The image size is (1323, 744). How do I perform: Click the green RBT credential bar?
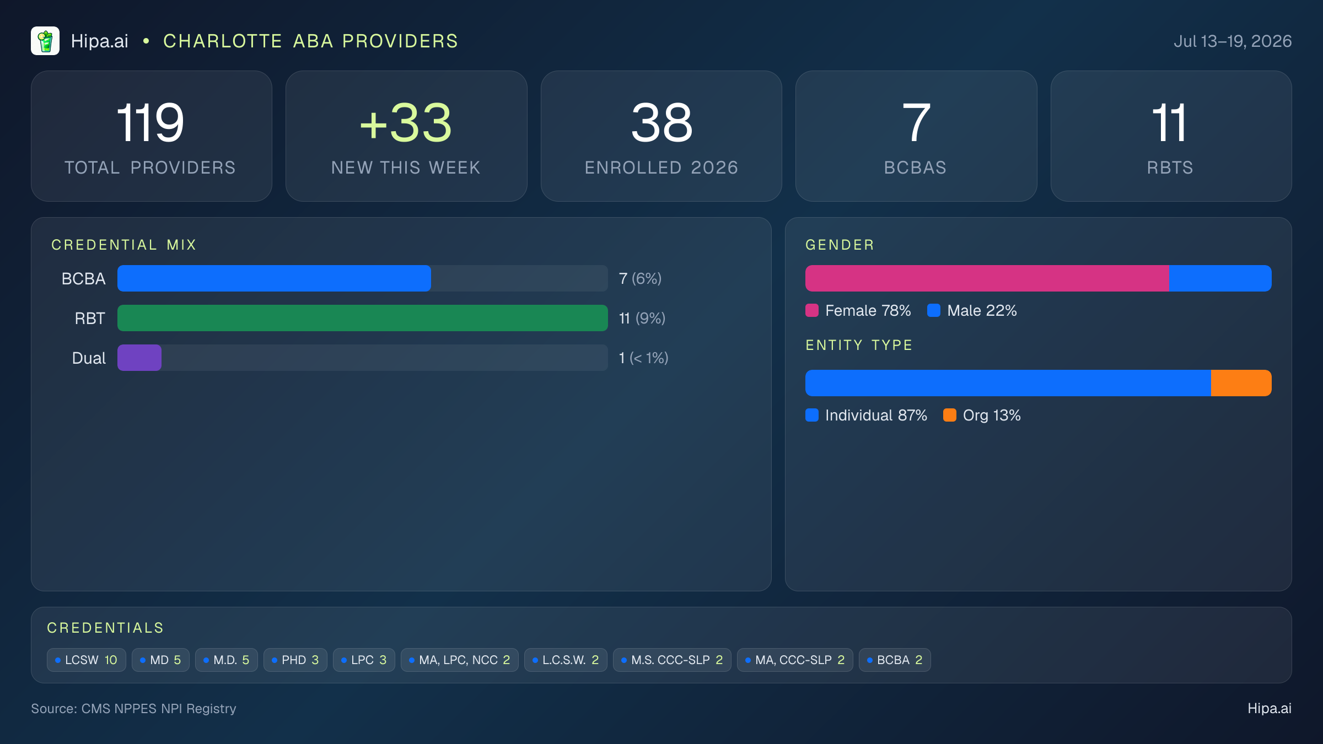point(363,318)
